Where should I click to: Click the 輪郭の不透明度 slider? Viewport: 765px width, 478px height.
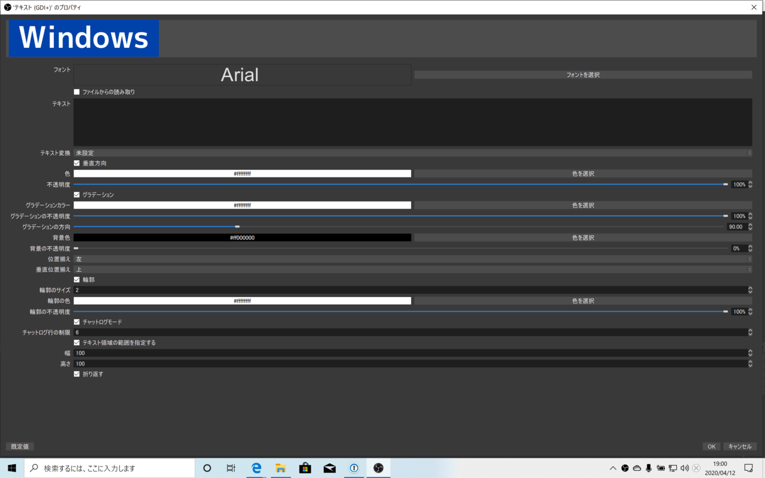[400, 311]
